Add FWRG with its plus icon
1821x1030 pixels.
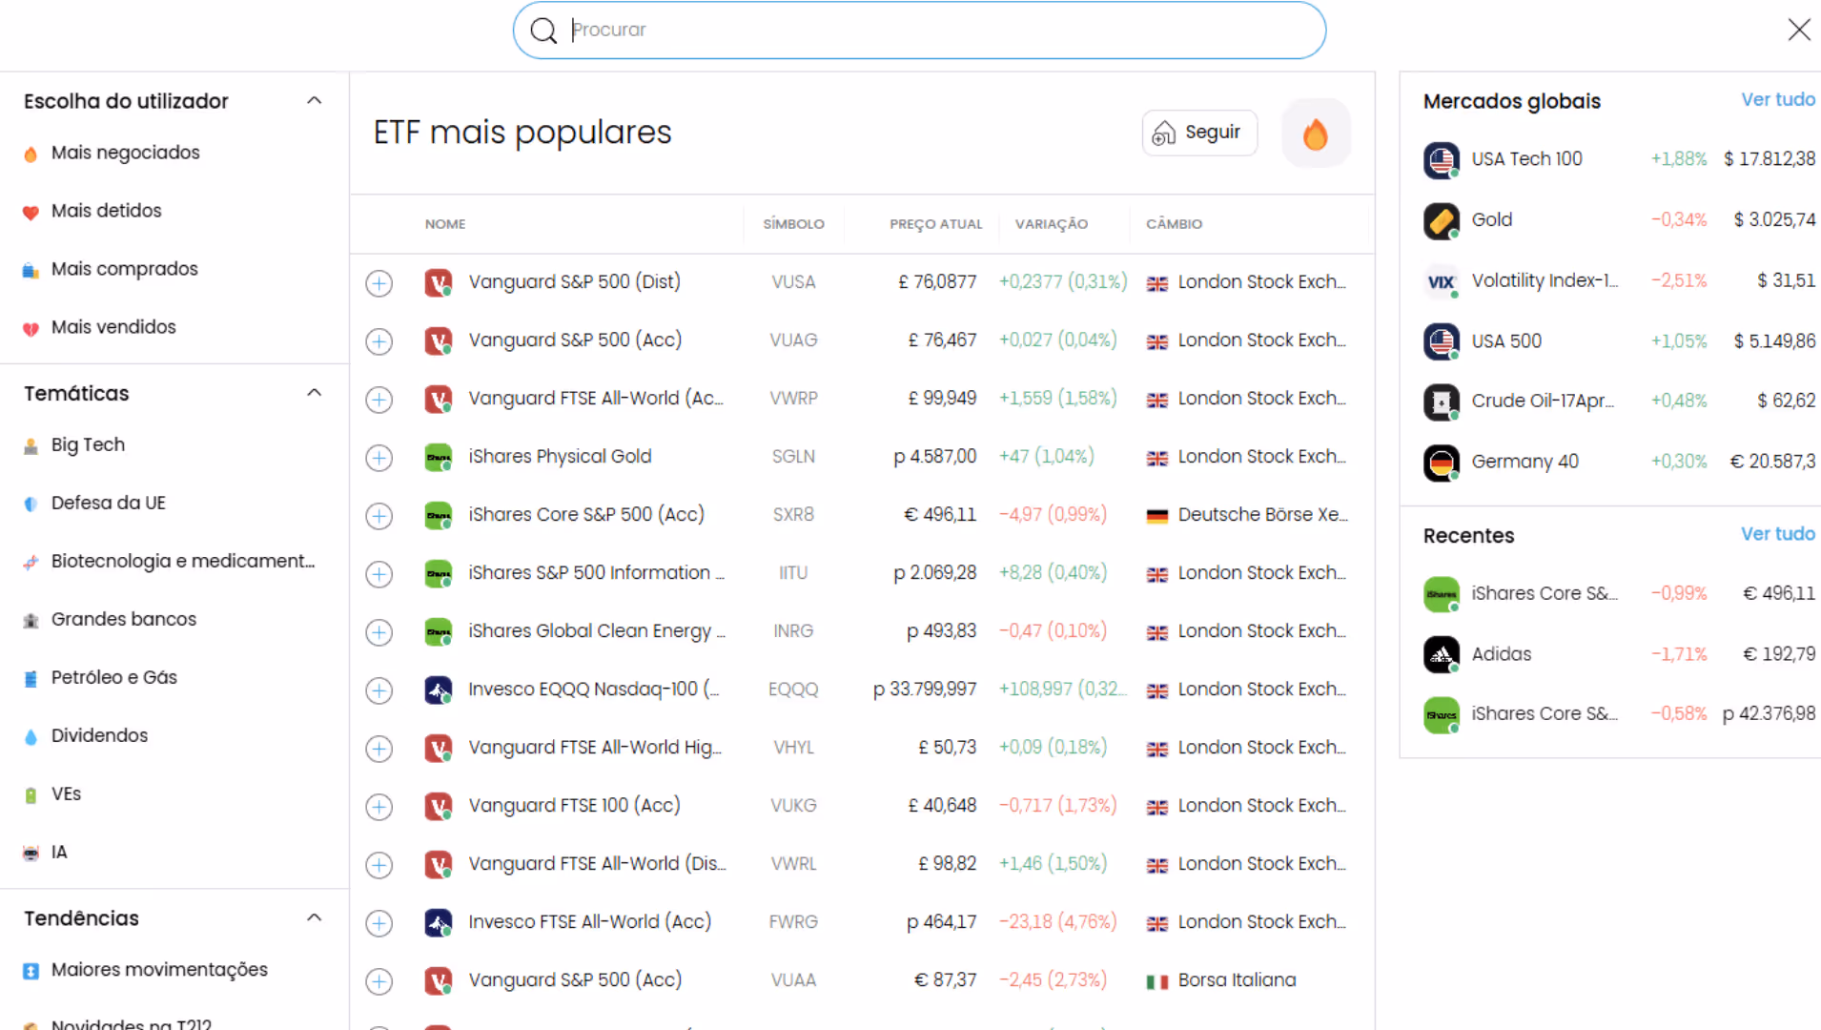379,923
